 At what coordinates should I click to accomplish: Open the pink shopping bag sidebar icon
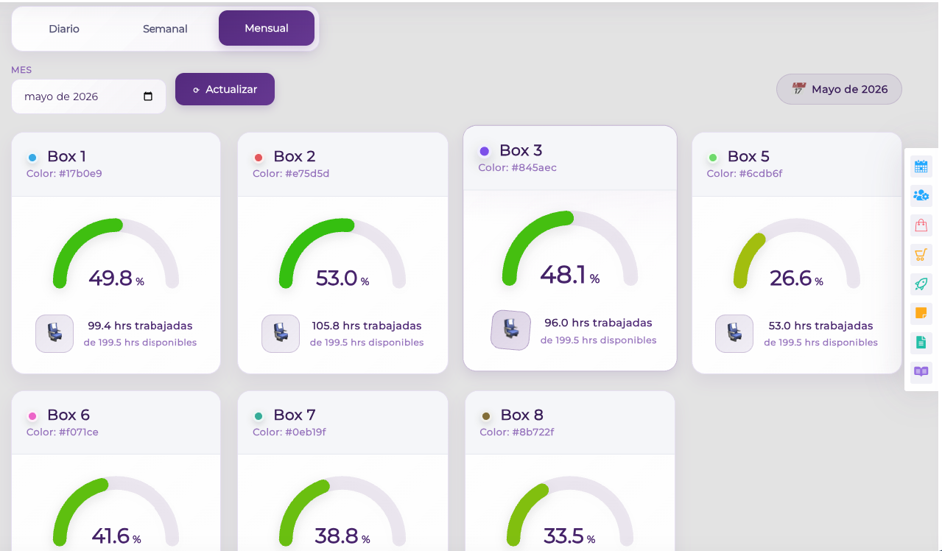921,225
